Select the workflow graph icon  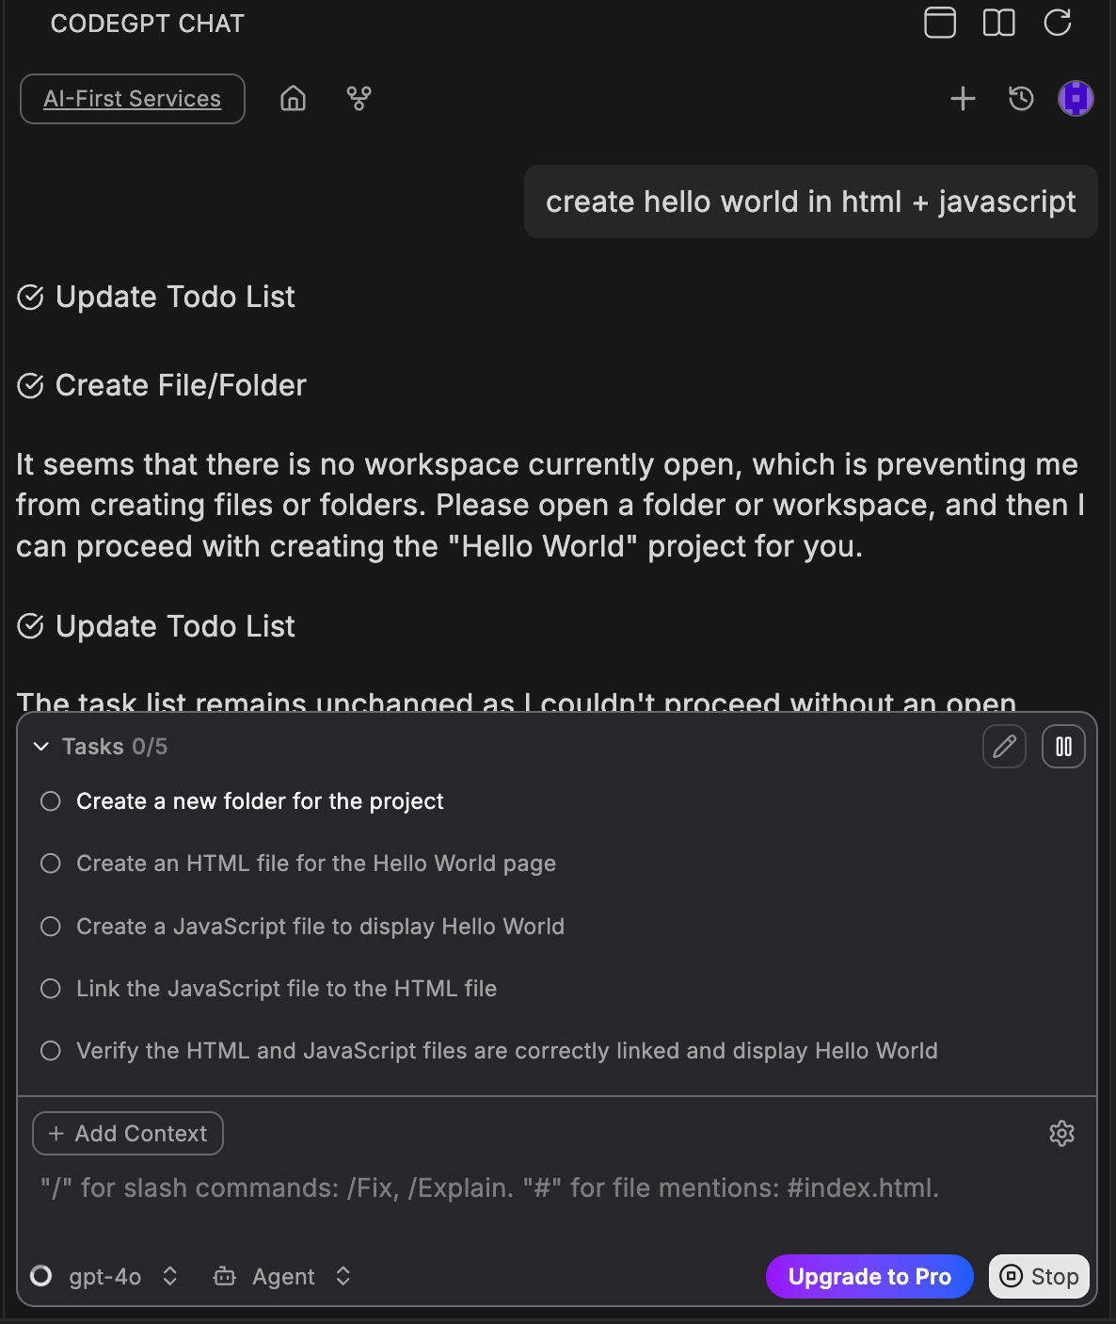point(359,98)
